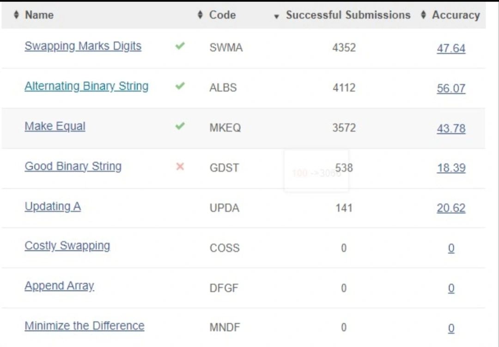Open the Costly Swapping problem
Viewport: 499px width, 347px height.
point(67,246)
